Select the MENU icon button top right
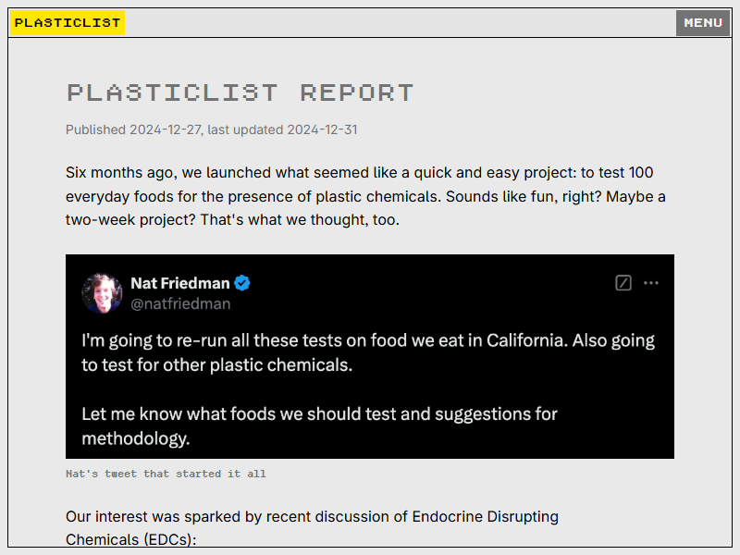 (702, 22)
